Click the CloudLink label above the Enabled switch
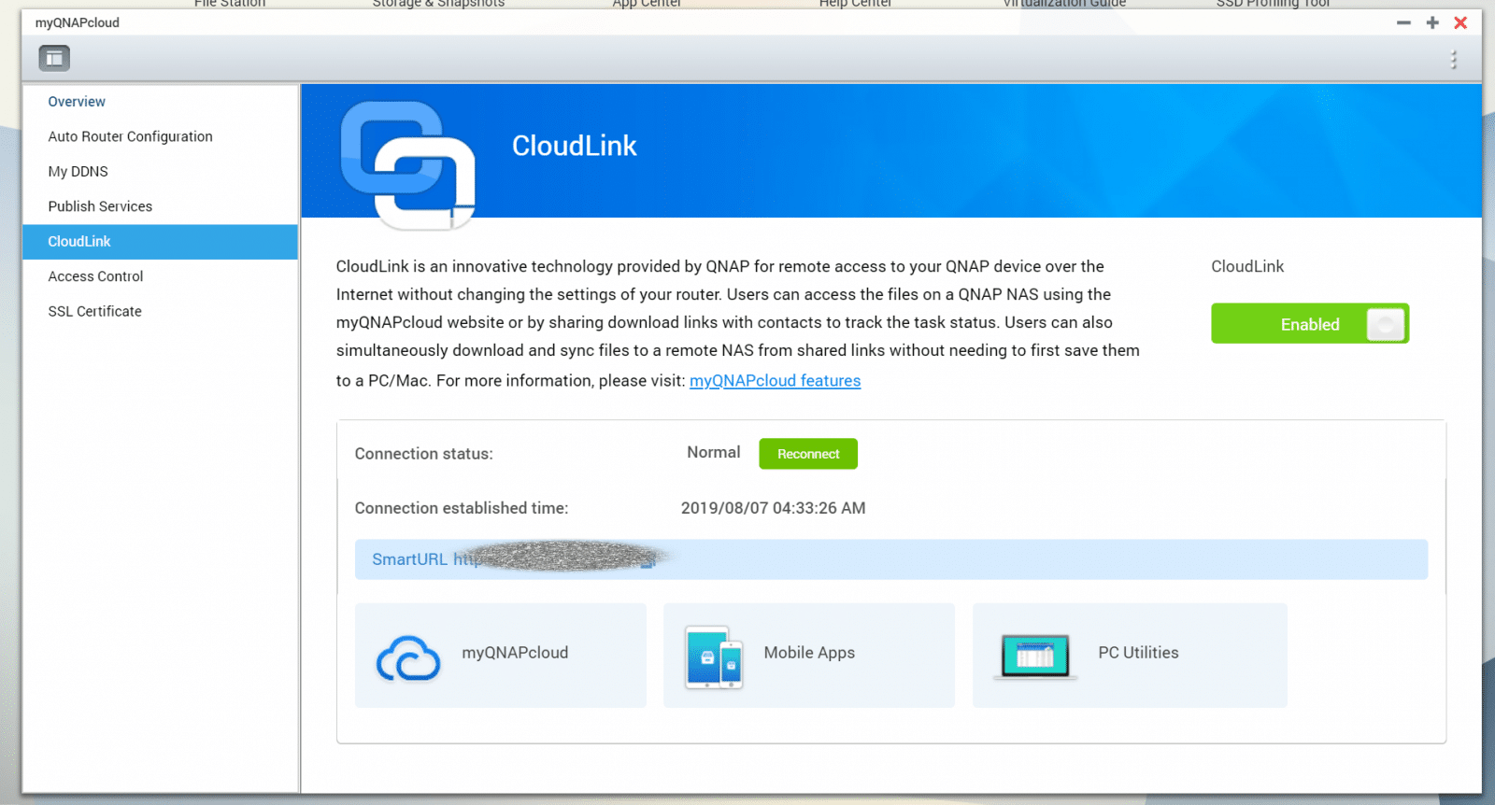The image size is (1495, 805). [1247, 267]
